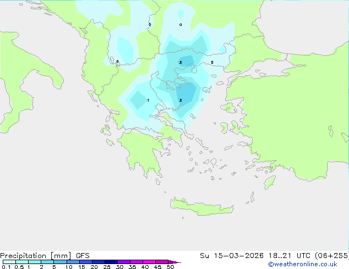The width and height of the screenshot is (349, 269).
Task: Click the date 'Su 15-03-2026'
Action: 232,256
